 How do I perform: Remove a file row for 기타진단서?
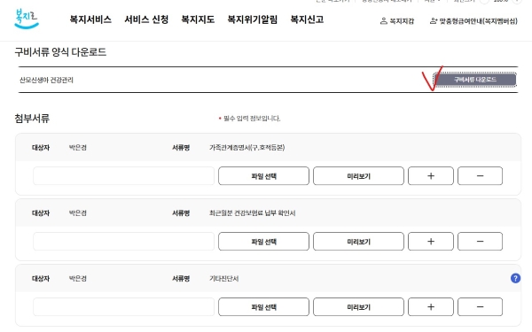click(480, 307)
